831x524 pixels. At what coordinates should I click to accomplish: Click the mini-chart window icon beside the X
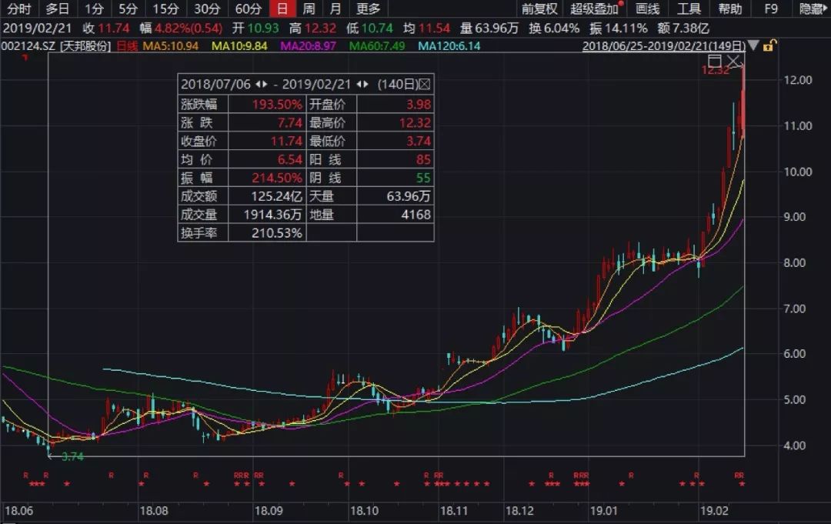click(715, 61)
